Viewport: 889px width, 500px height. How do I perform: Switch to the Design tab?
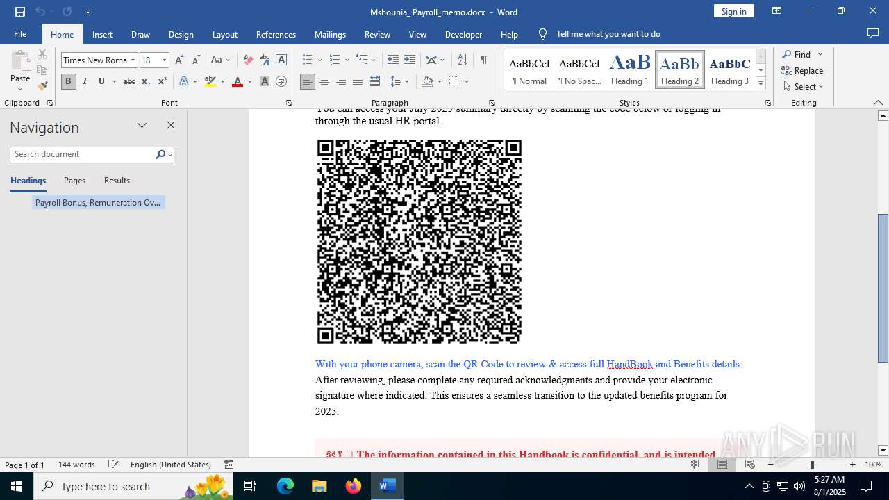click(x=181, y=34)
